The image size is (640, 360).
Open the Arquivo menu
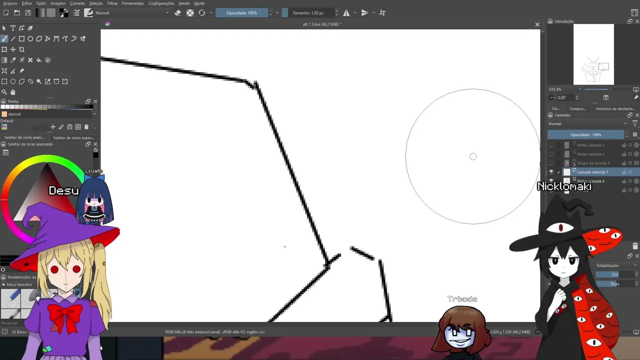[x=10, y=3]
